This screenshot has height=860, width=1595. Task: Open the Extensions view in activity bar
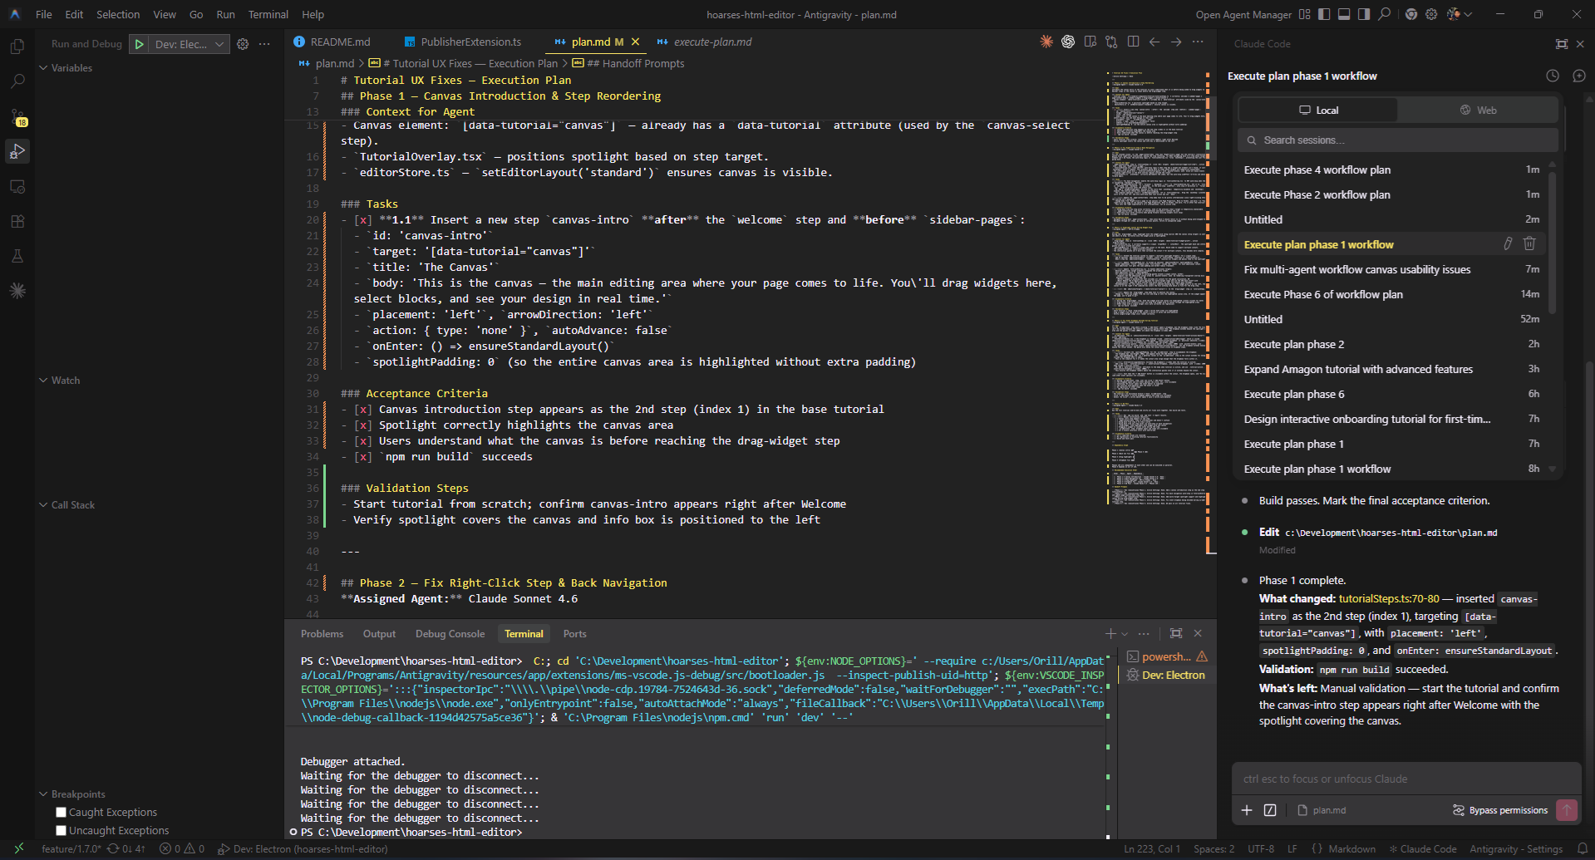click(17, 222)
